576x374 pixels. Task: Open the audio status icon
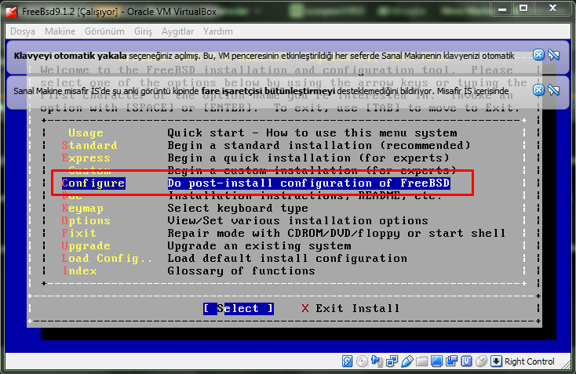pos(377,361)
